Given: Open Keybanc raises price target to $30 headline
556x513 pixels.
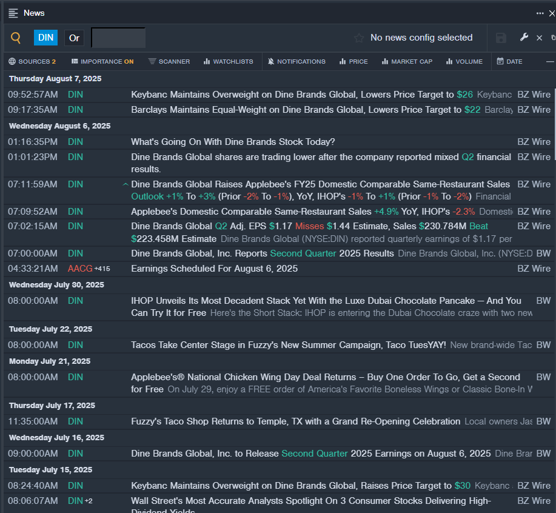Looking at the screenshot, I should (301, 486).
